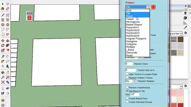Screen dimensions: 191x107
Task: Pick the Paint Bucket tool
Action: [x=3, y=9]
